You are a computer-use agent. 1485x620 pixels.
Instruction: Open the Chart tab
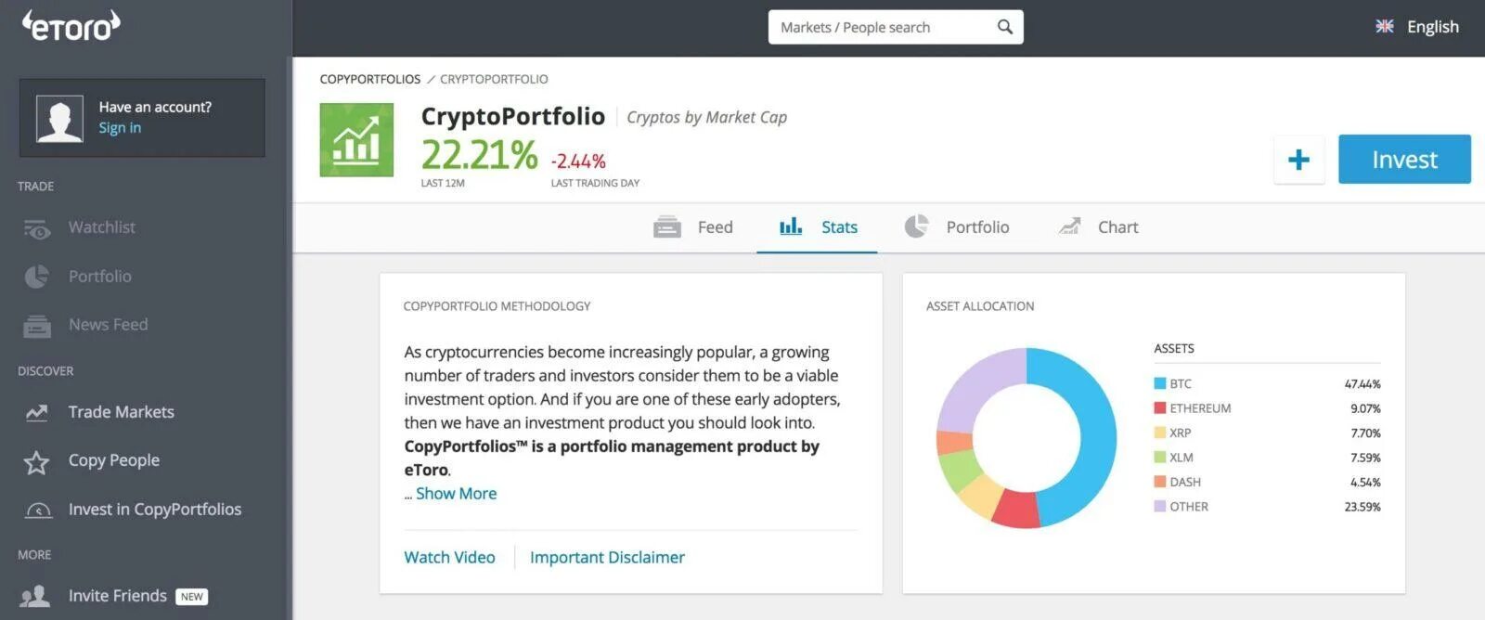[x=1099, y=227]
